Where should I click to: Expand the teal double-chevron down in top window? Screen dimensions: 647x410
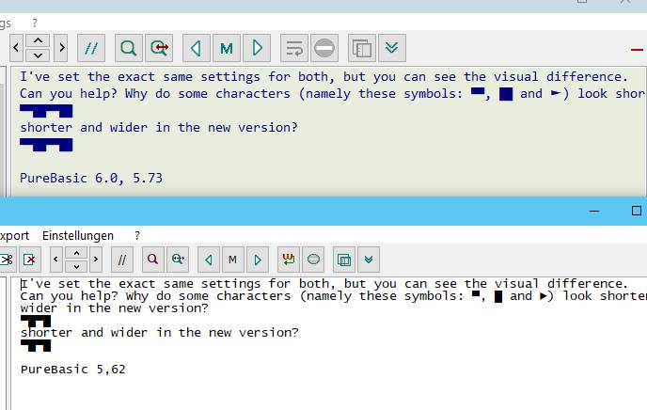(x=392, y=48)
